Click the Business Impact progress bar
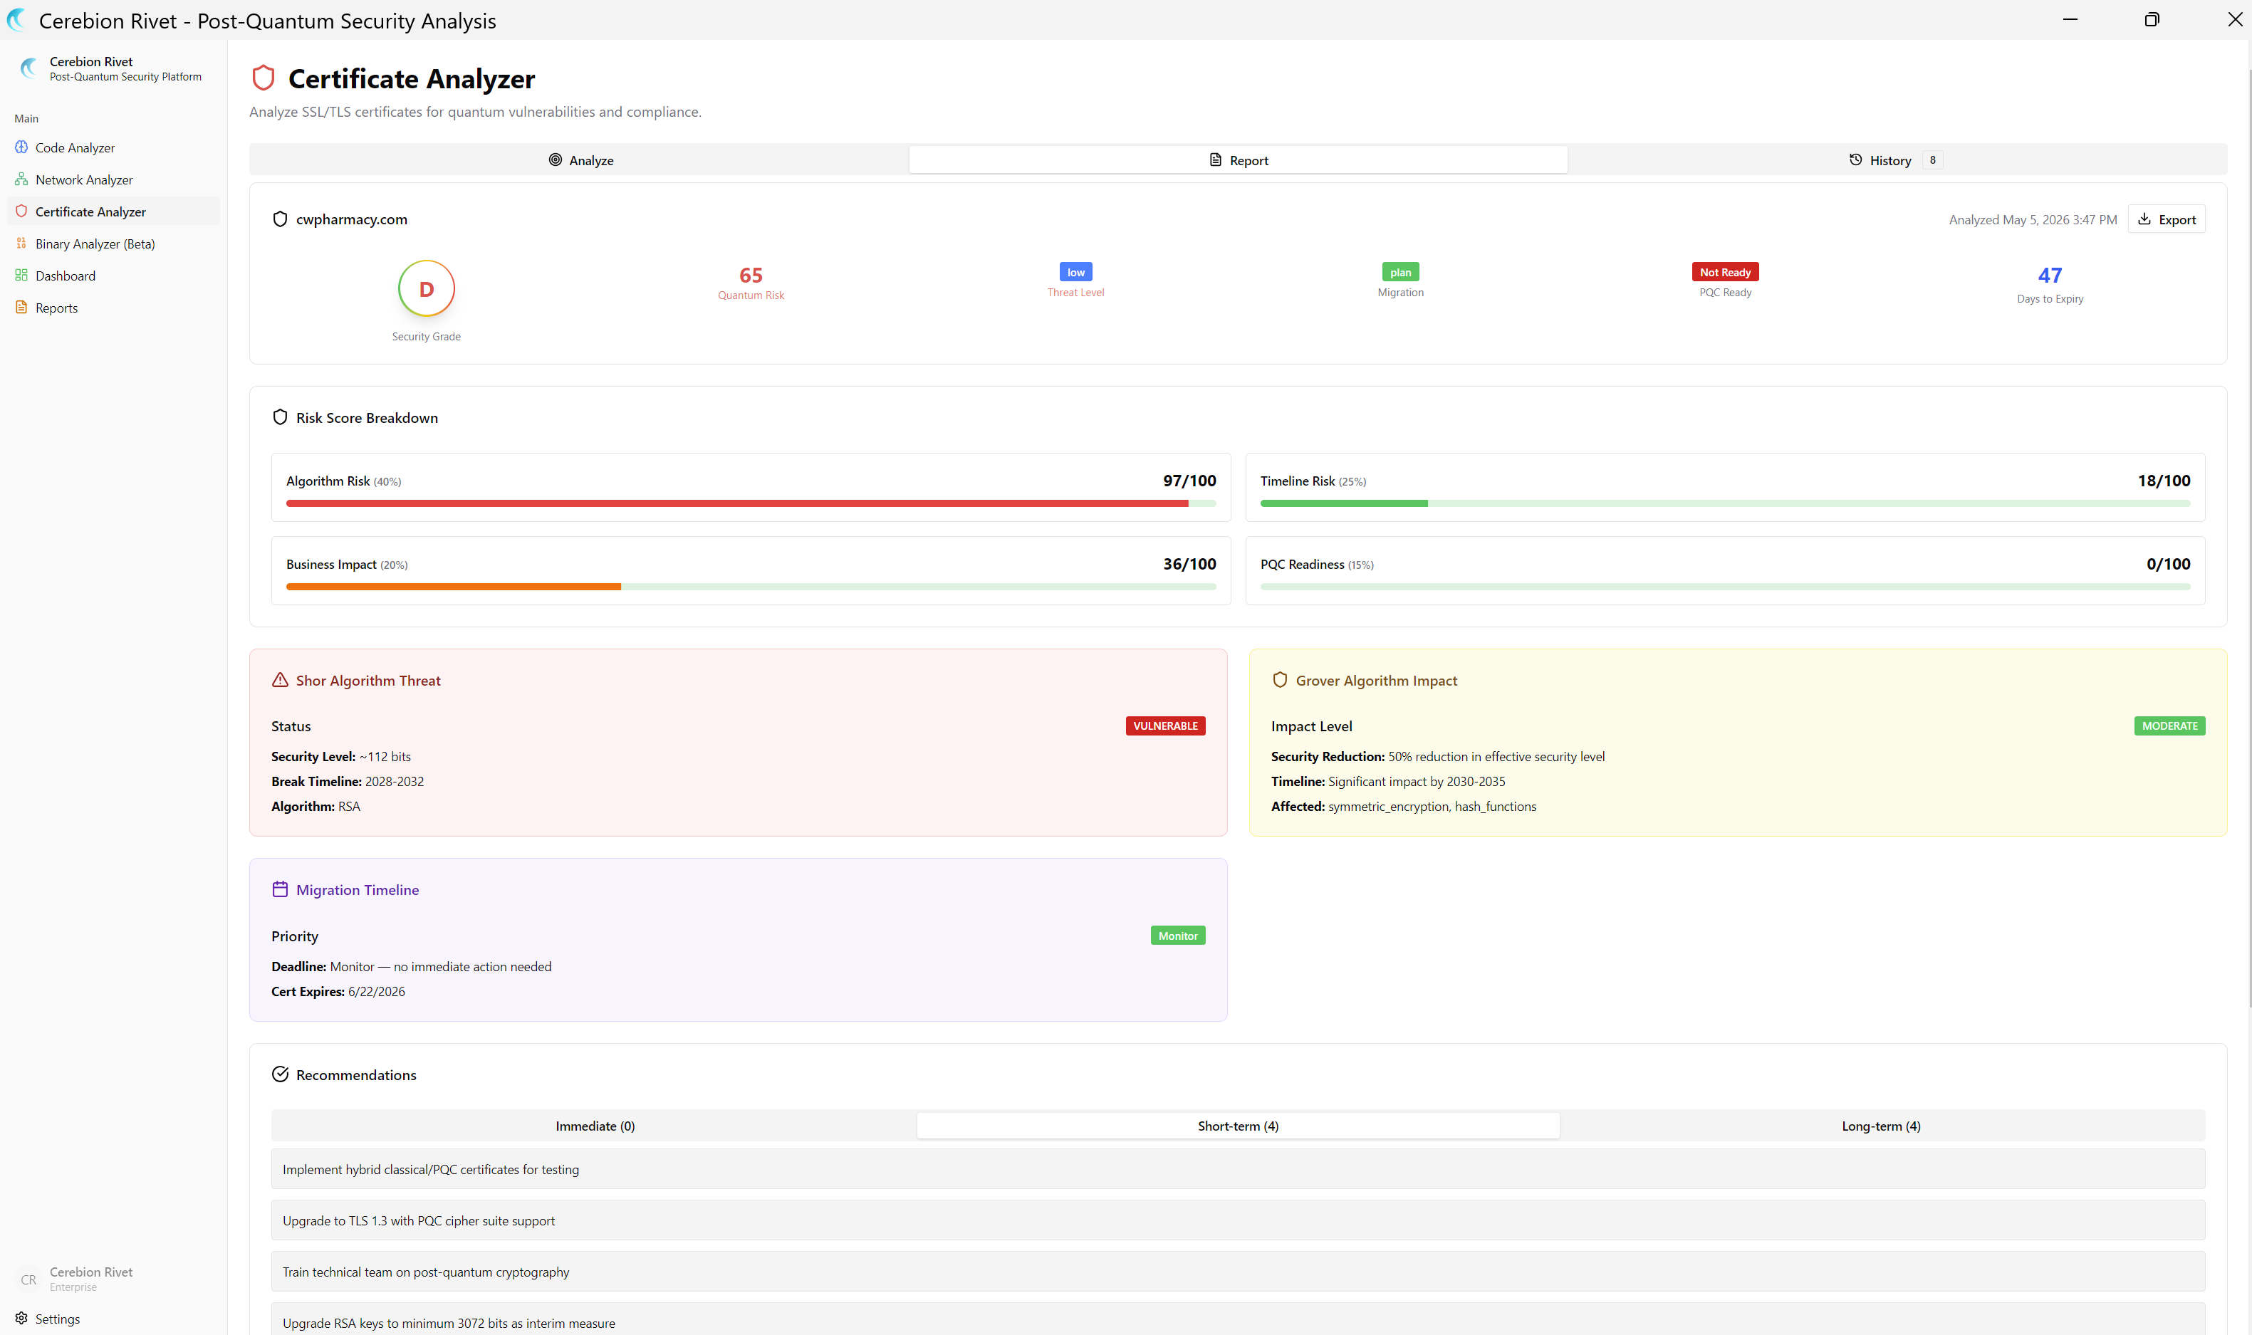2252x1335 pixels. point(751,587)
